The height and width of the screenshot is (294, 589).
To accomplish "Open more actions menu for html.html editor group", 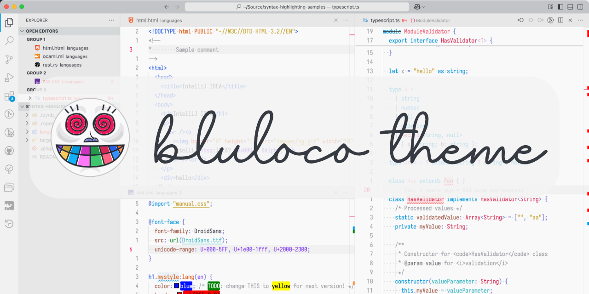I will 346,20.
